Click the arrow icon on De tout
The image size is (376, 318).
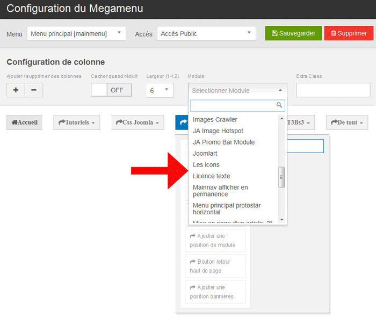click(x=334, y=122)
